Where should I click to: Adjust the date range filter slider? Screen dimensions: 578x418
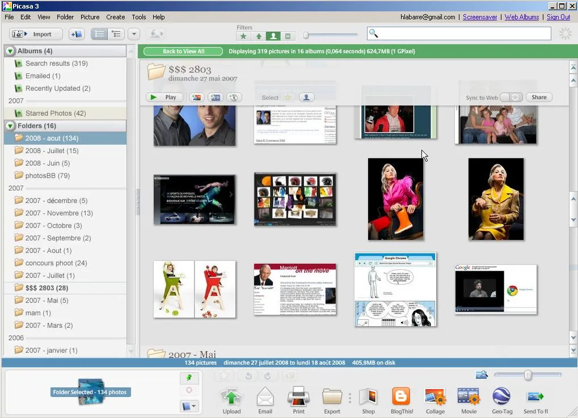[x=306, y=35]
